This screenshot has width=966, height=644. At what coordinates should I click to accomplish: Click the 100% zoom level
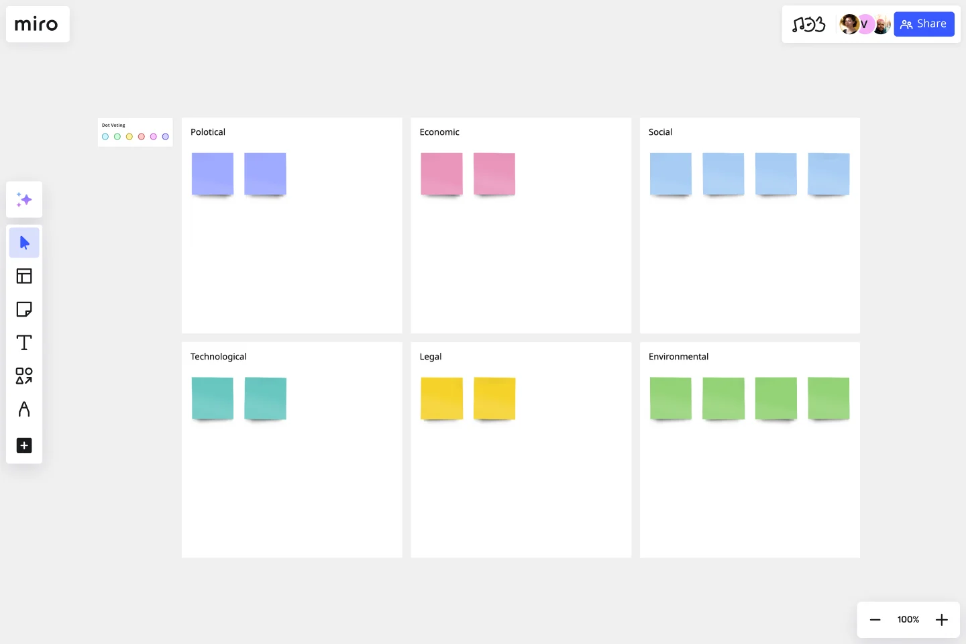pos(908,620)
